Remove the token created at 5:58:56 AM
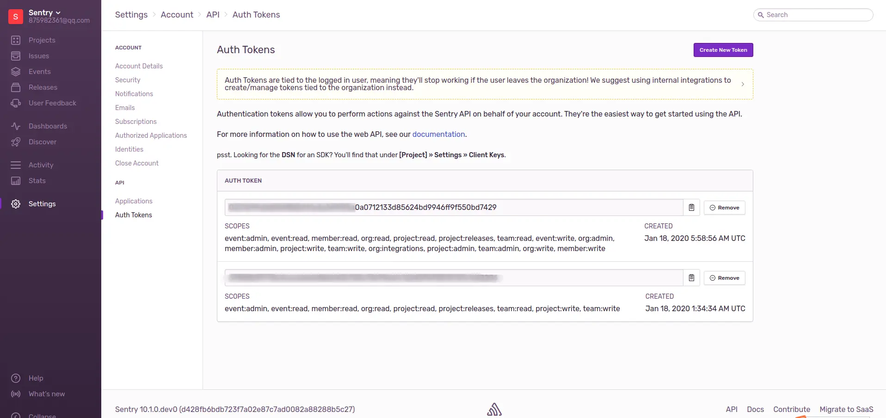This screenshot has height=418, width=886. click(725, 208)
